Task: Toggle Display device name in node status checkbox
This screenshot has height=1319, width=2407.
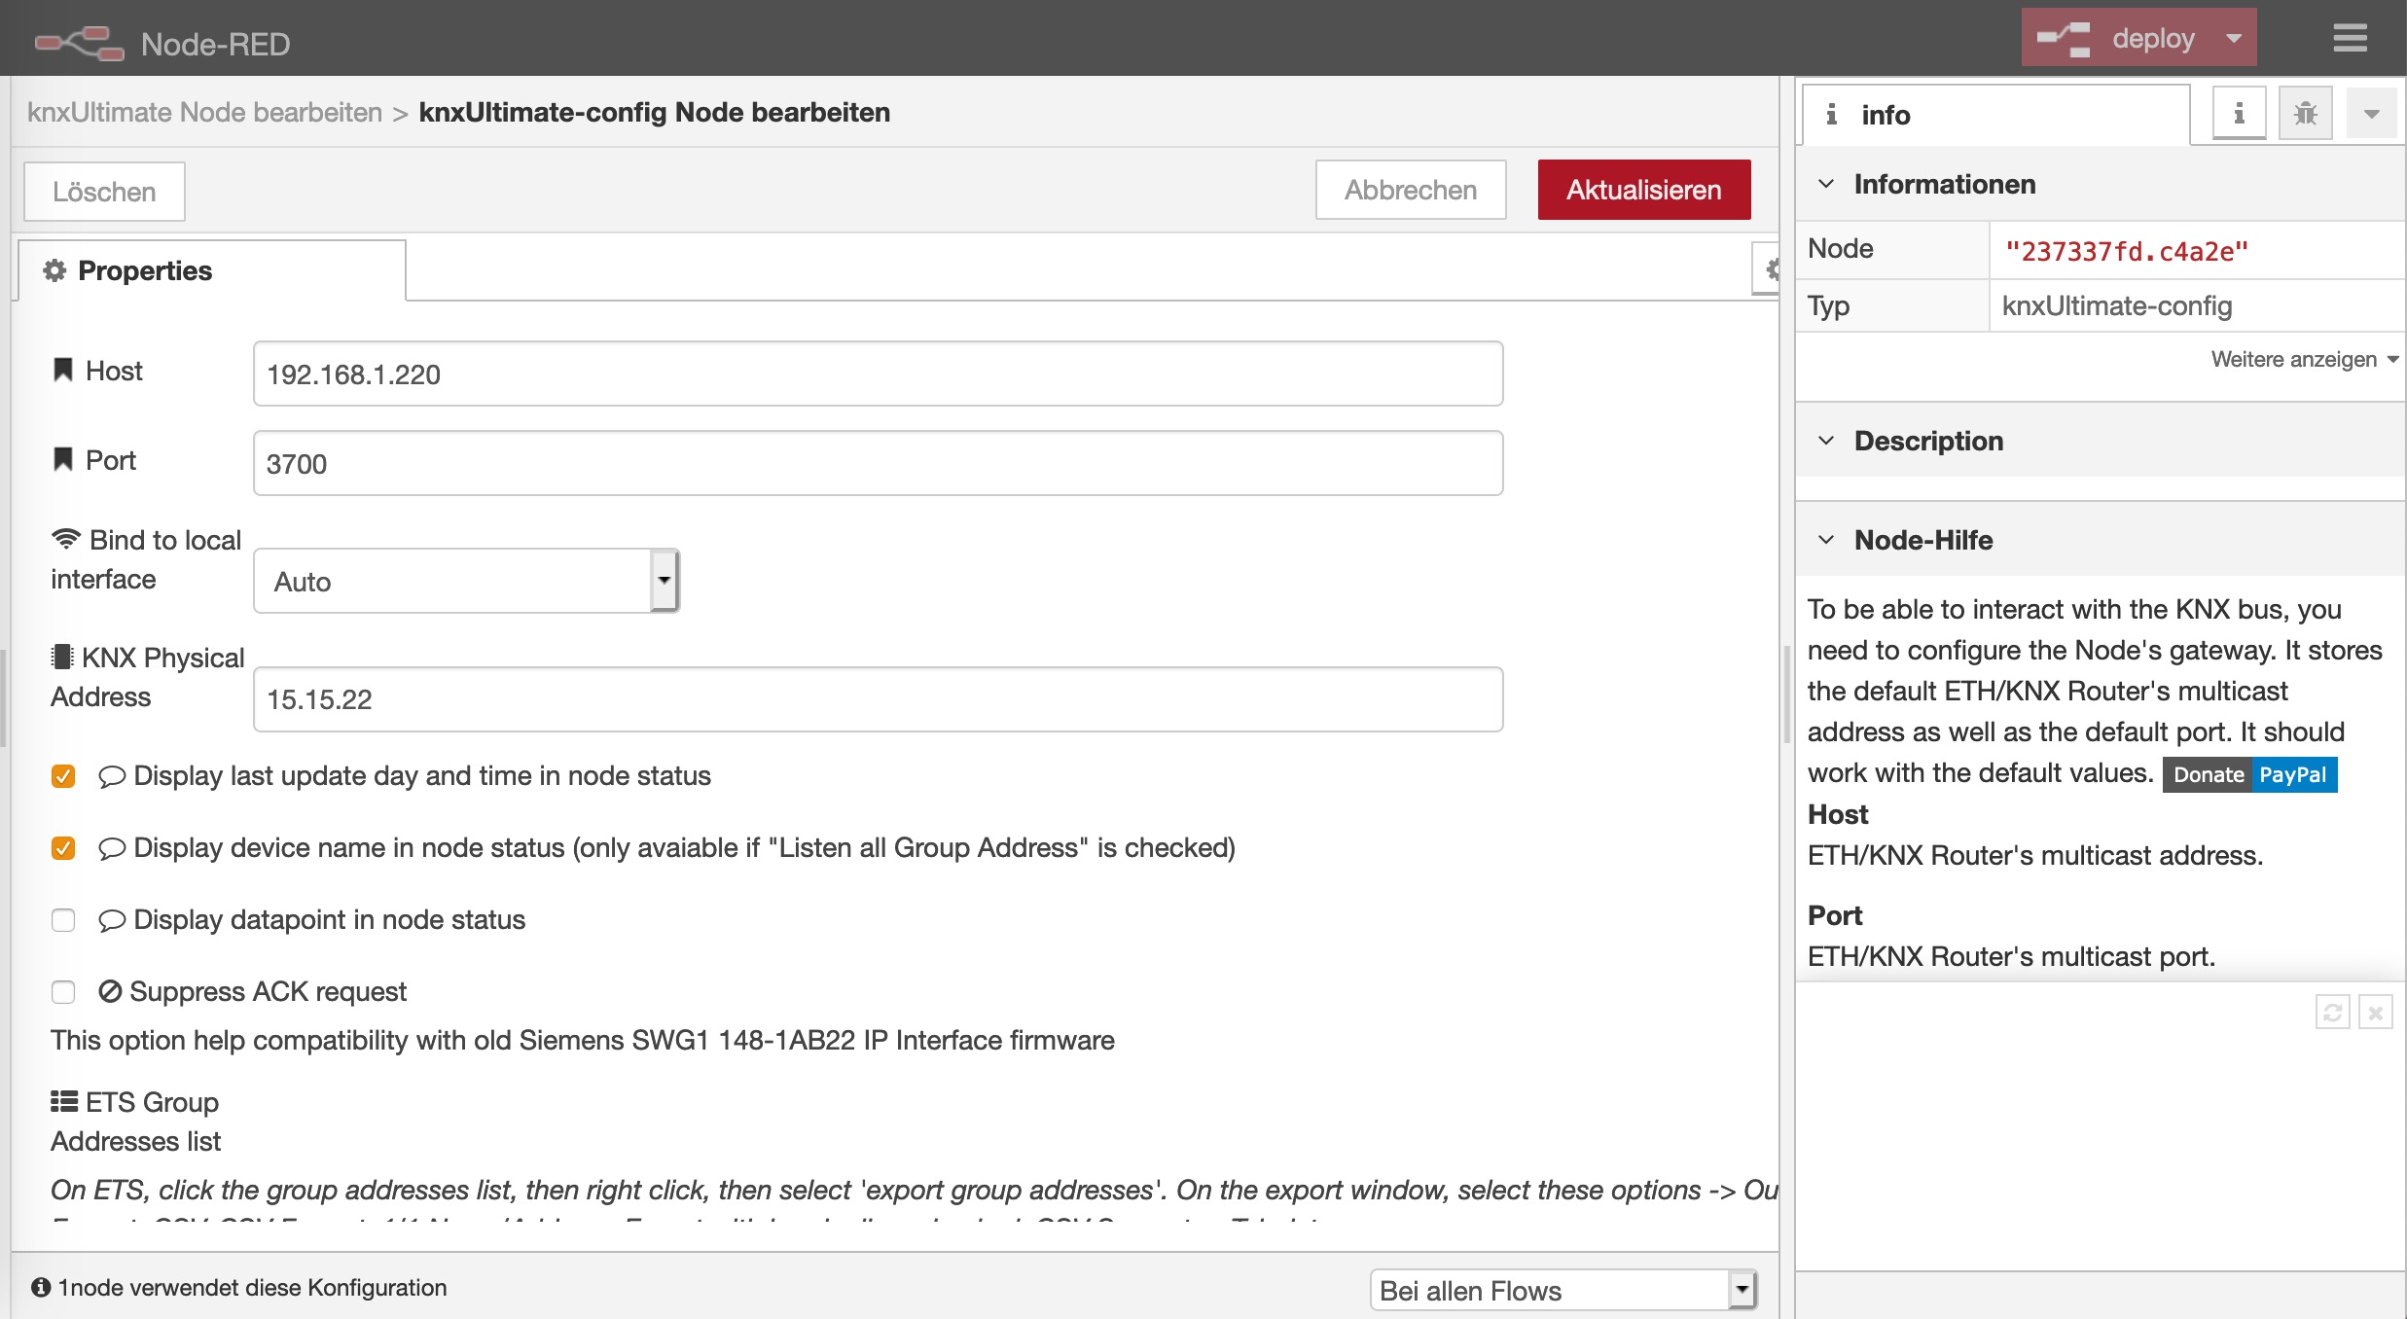Action: (x=63, y=848)
